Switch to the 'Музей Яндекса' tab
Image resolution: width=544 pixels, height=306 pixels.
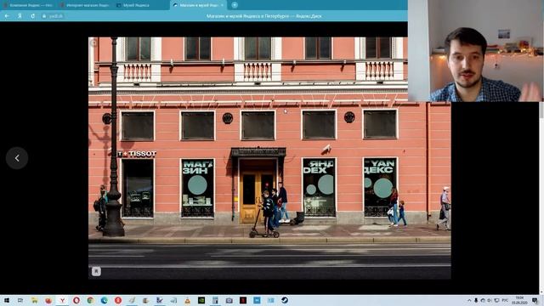tap(141, 5)
